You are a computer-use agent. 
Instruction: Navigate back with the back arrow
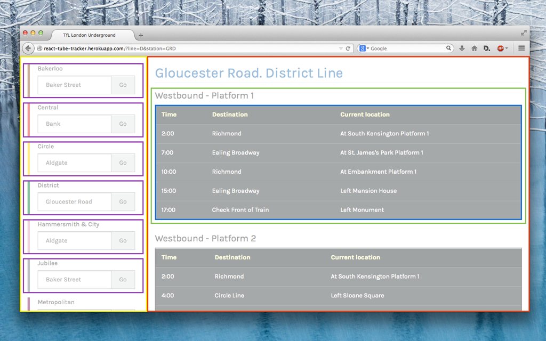[28, 48]
